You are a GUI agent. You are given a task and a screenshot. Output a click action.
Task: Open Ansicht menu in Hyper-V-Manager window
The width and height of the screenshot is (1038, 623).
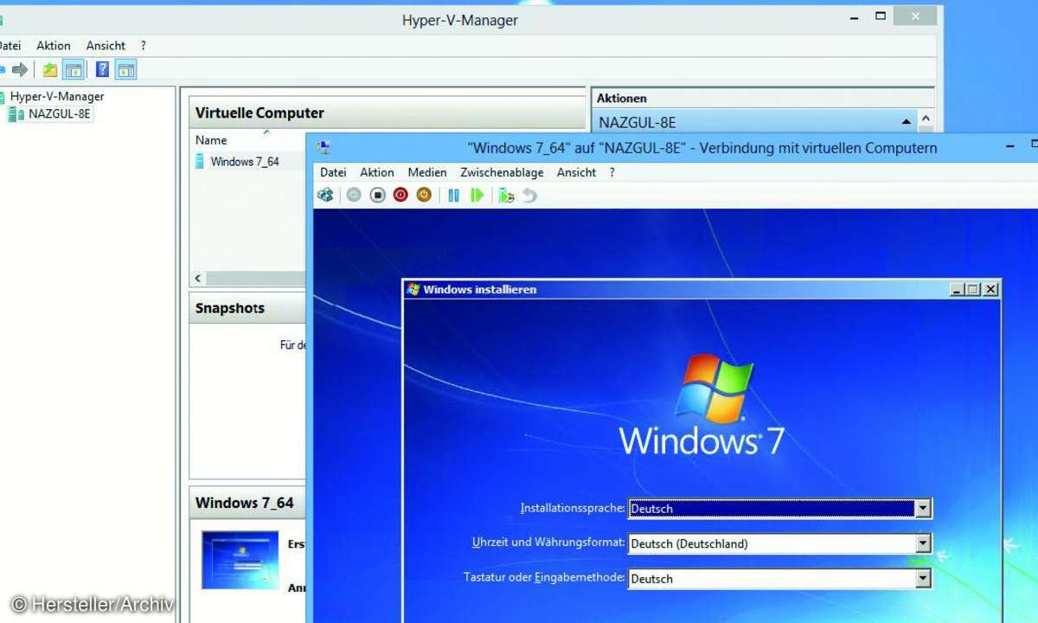click(106, 46)
